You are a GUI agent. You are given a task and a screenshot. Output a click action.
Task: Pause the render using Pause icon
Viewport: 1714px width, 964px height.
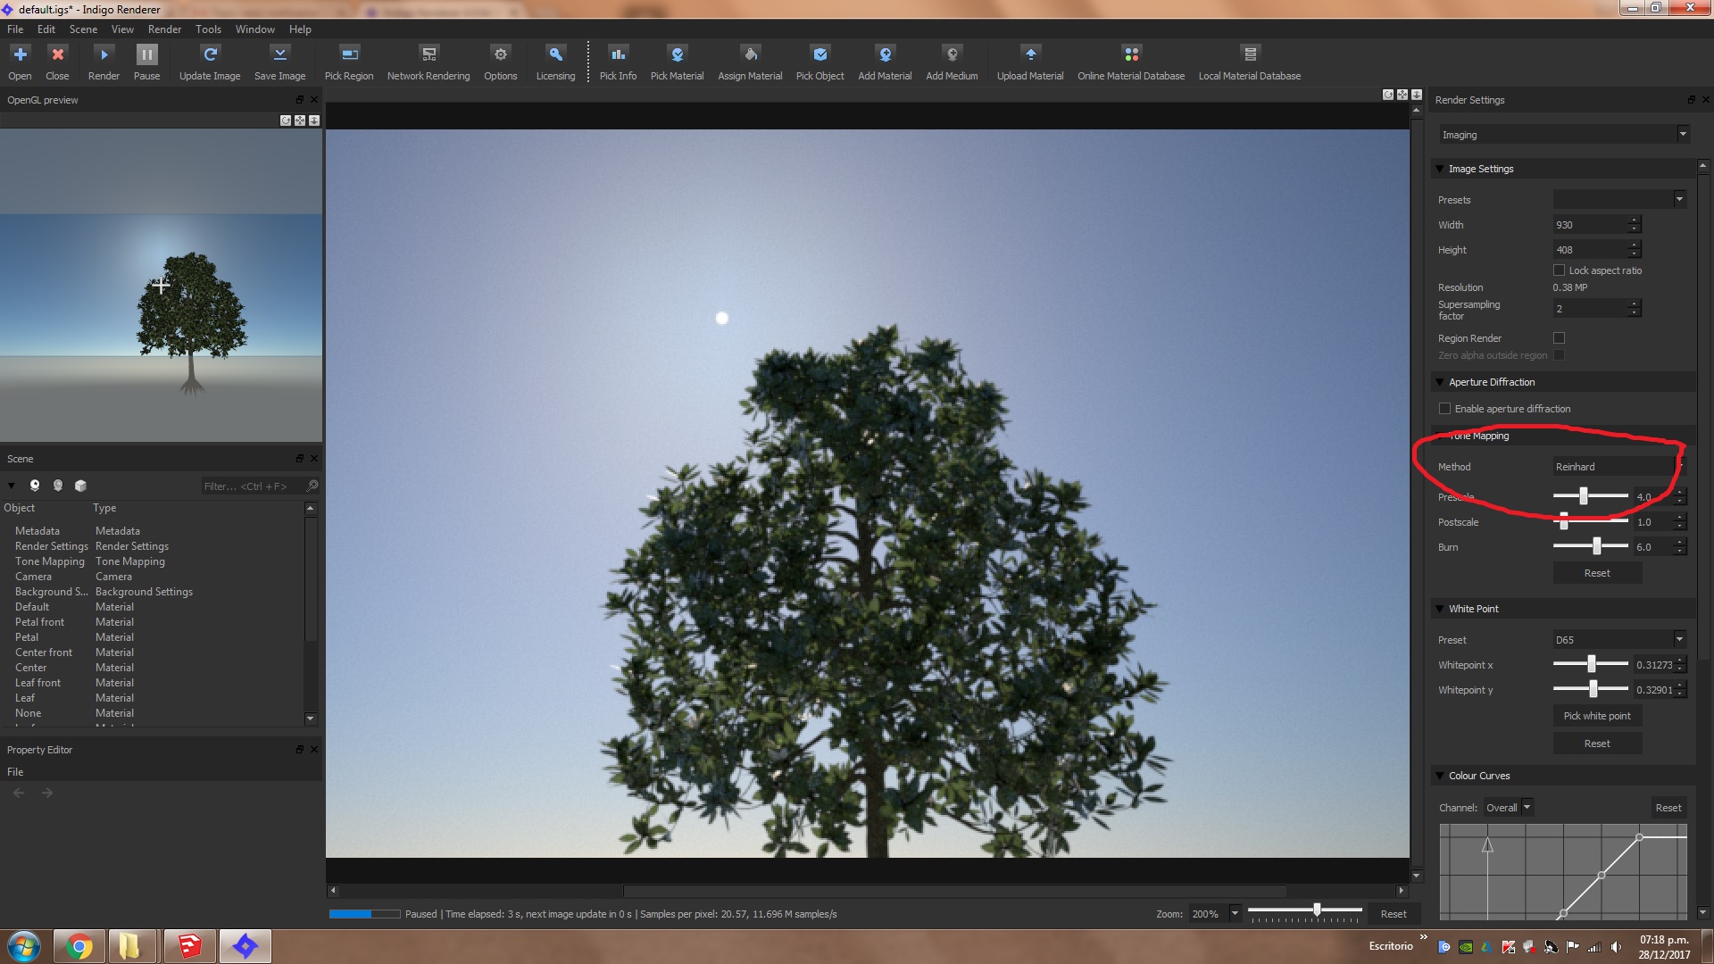pos(146,55)
